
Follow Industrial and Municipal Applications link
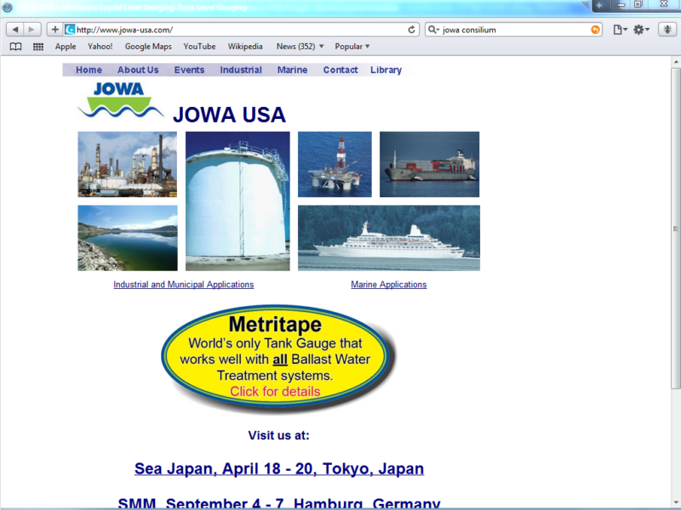tap(184, 285)
